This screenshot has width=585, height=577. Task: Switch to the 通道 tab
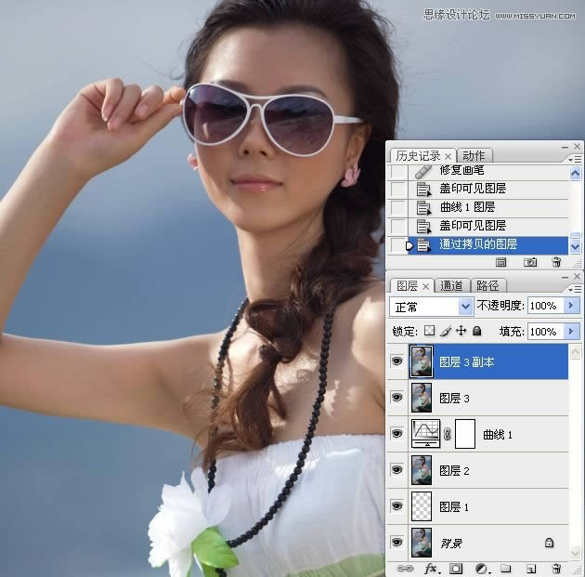coord(451,285)
